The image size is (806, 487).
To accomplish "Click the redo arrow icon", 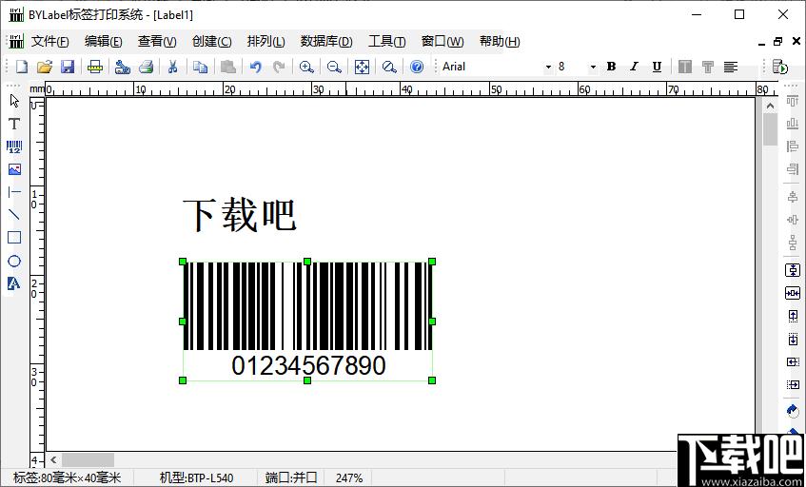I will [279, 67].
